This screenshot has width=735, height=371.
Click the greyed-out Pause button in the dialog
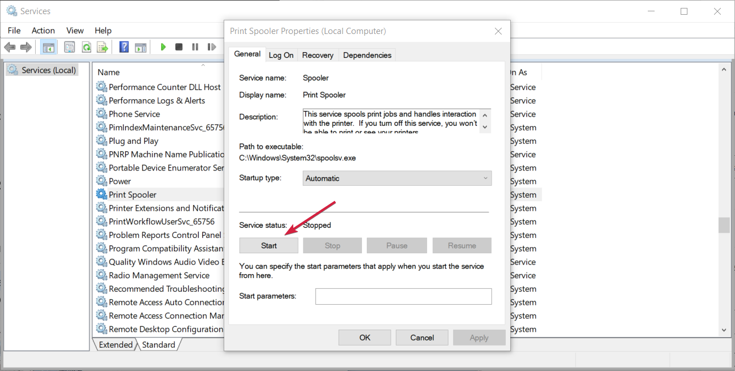pyautogui.click(x=396, y=245)
